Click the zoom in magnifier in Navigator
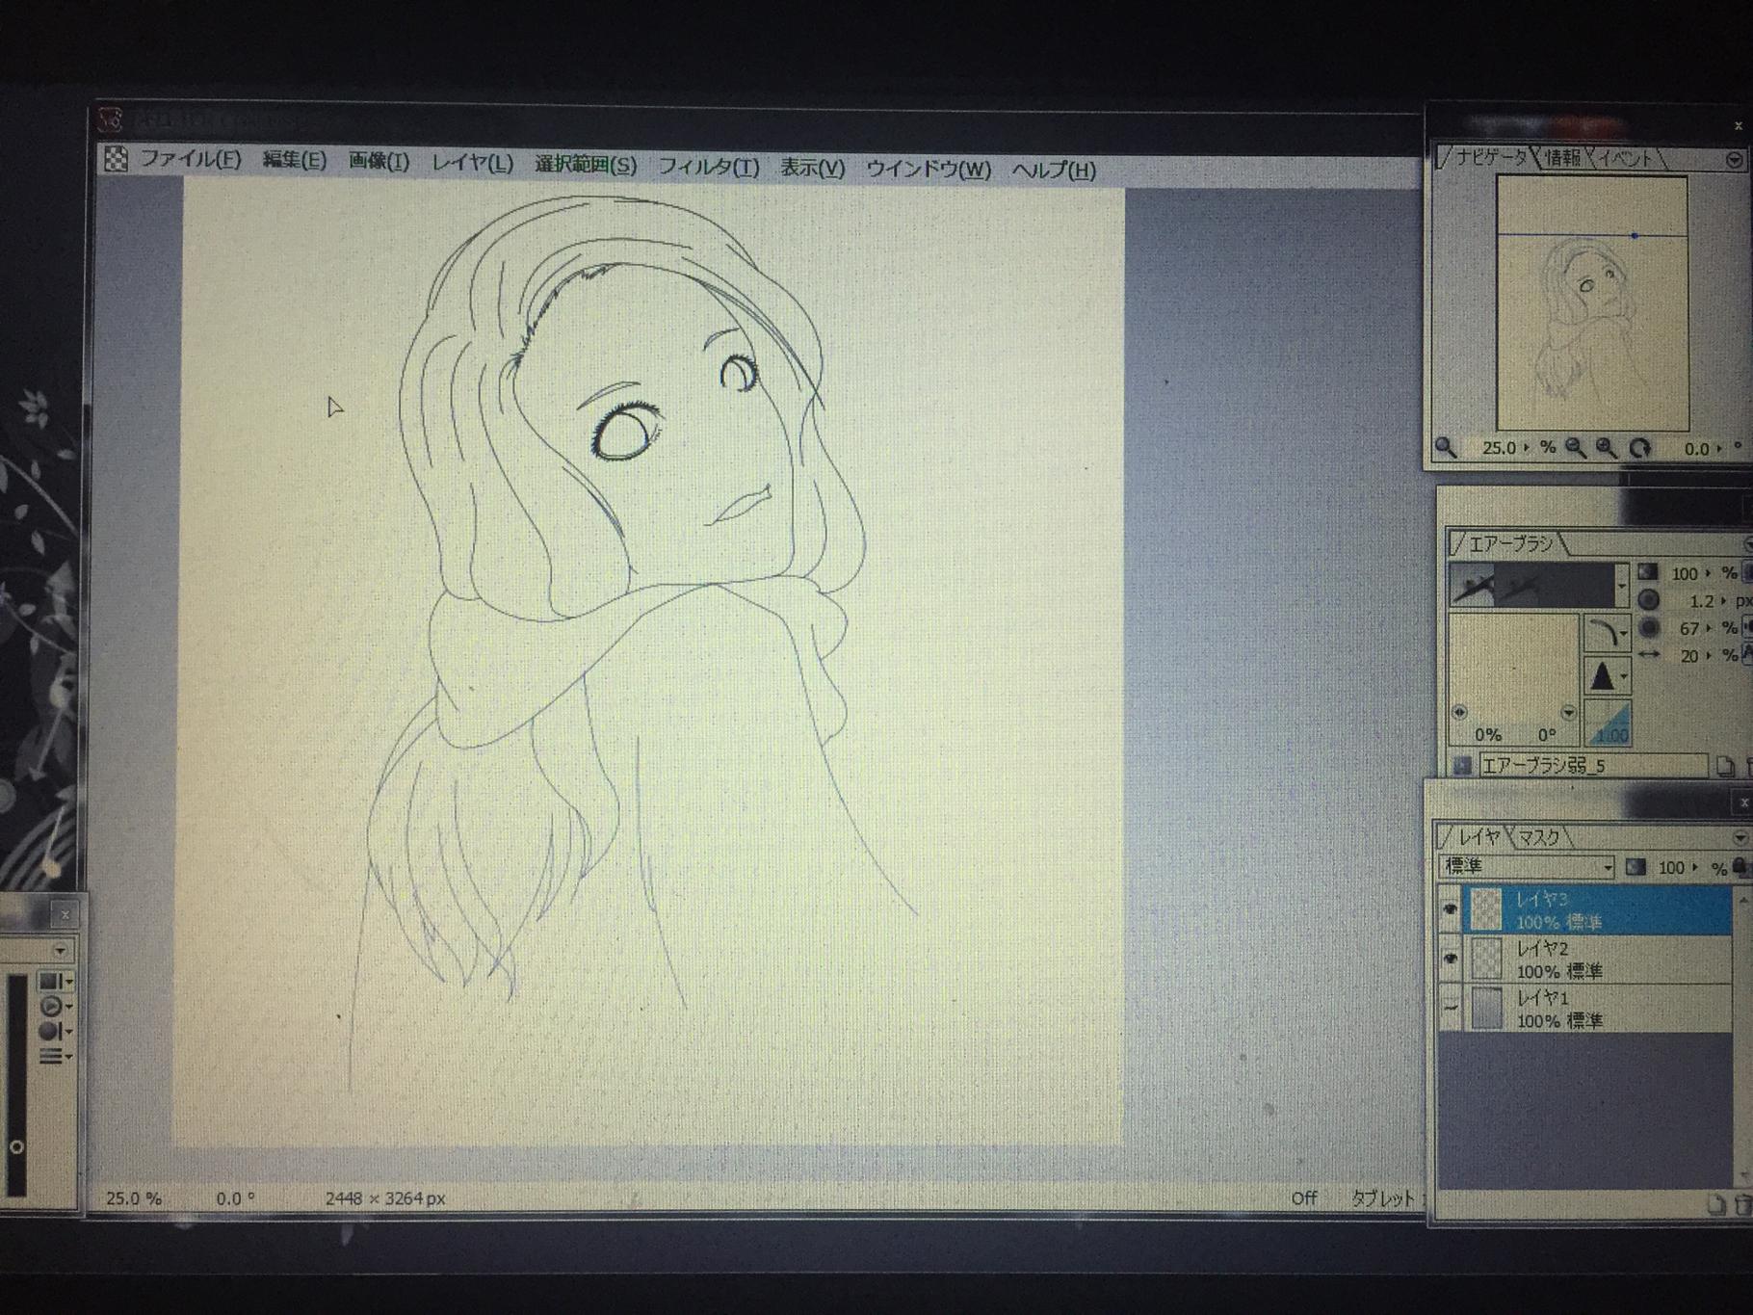This screenshot has width=1753, height=1315. [1606, 448]
